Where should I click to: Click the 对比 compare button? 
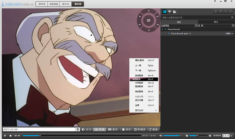tap(87, 130)
